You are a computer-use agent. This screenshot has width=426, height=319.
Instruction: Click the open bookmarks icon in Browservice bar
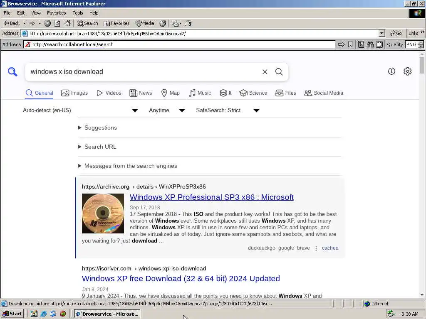361,44
